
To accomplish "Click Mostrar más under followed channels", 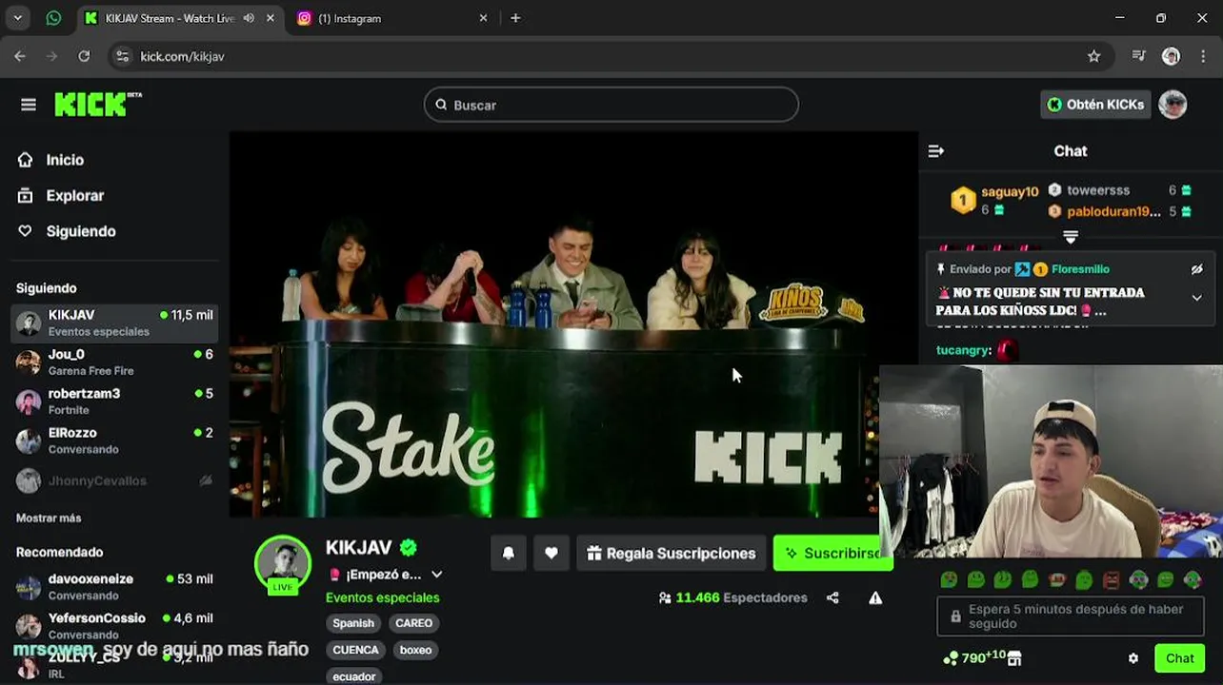I will coord(49,518).
